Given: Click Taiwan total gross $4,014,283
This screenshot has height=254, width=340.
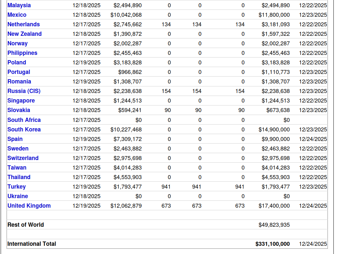Looking at the screenshot, I should (x=276, y=168).
